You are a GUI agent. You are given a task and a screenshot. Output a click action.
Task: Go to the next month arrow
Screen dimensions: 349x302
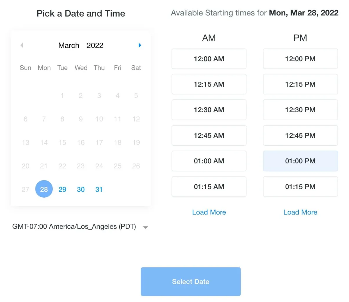[140, 45]
